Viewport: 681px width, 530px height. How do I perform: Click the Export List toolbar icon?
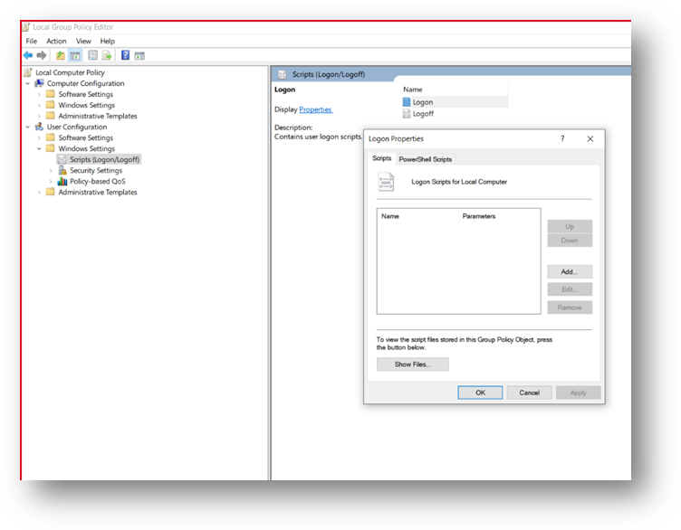tap(107, 55)
